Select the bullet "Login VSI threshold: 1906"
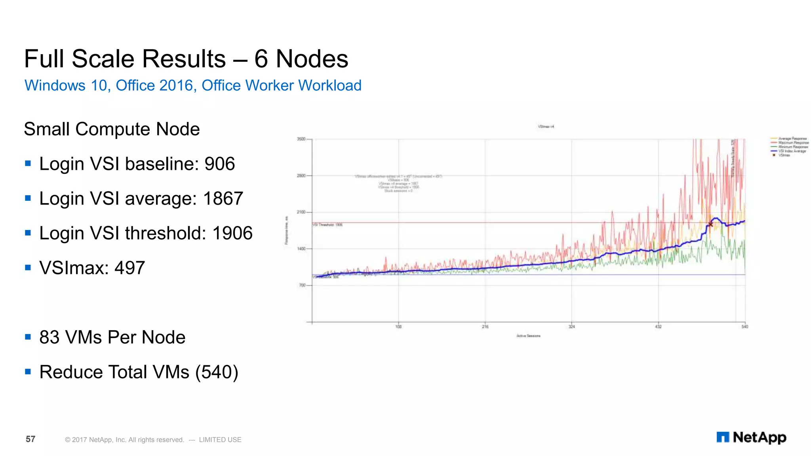The height and width of the screenshot is (456, 811). tap(146, 233)
